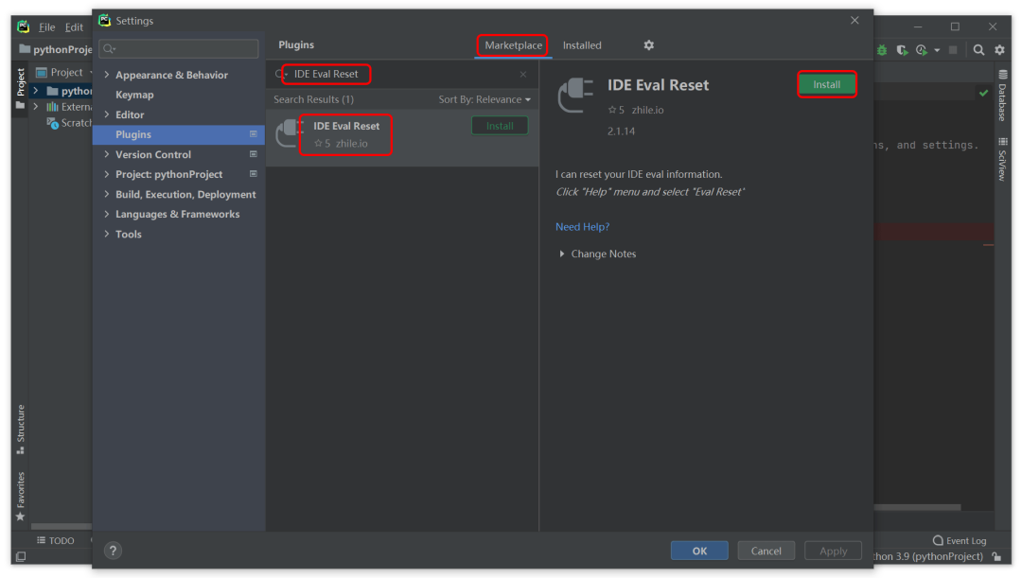
Task: Click pythonProject breadcrumb in navigation bar
Action: (x=57, y=49)
